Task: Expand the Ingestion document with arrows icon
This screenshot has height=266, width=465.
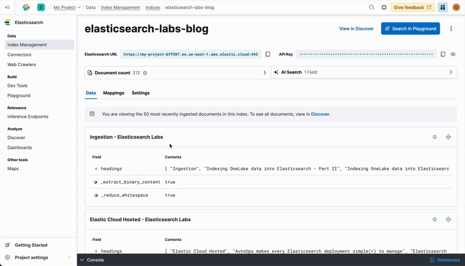Action: pos(448,137)
